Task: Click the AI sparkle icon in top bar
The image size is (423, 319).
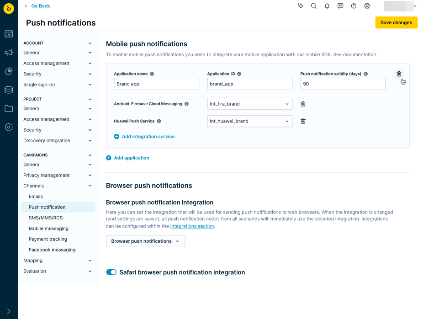Action: point(300,6)
